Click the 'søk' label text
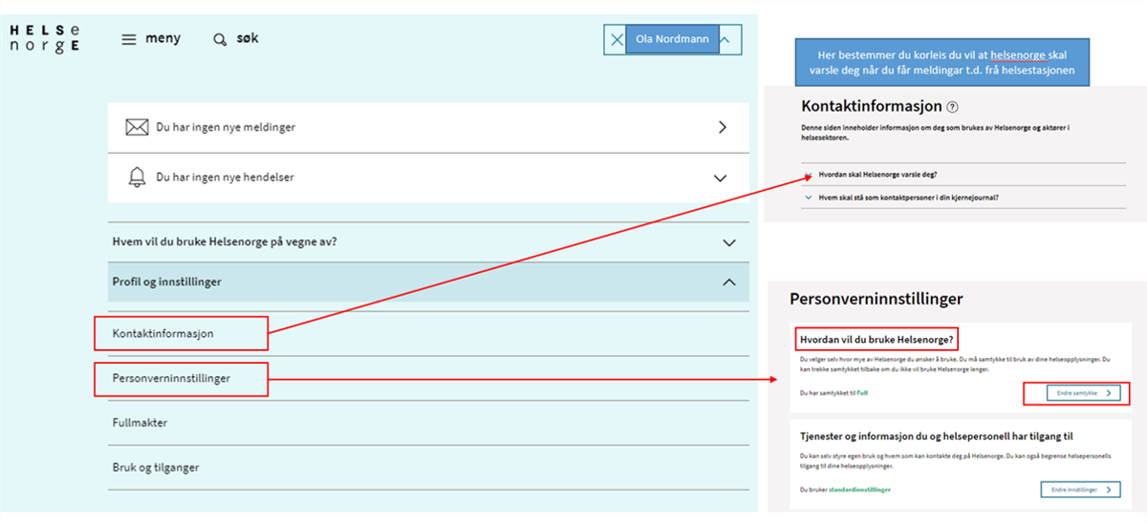Viewport: 1147px width, 523px height. pos(248,39)
